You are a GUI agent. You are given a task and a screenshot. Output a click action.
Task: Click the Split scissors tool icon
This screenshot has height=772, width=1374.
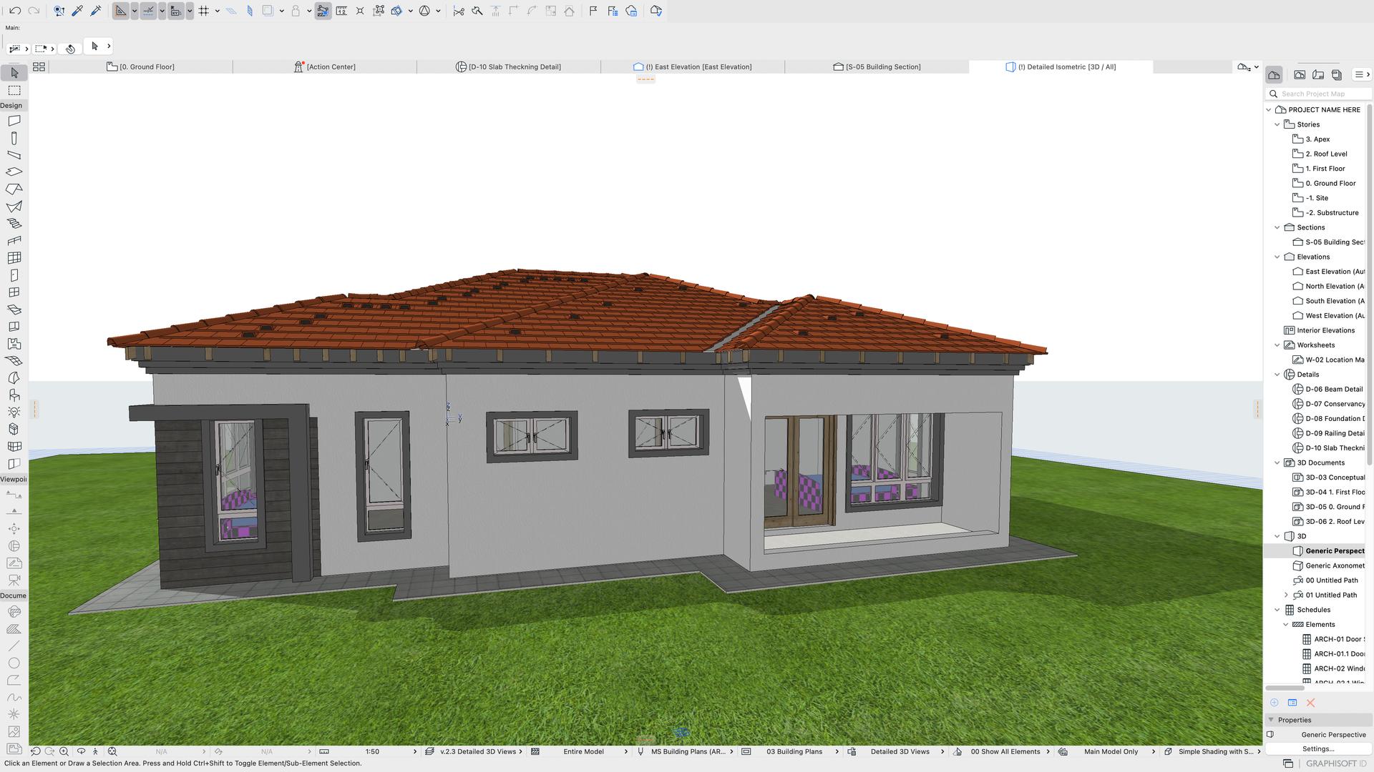pyautogui.click(x=459, y=11)
